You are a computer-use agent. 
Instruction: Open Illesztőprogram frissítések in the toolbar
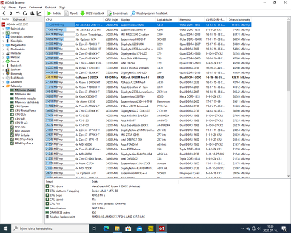pos(149,13)
